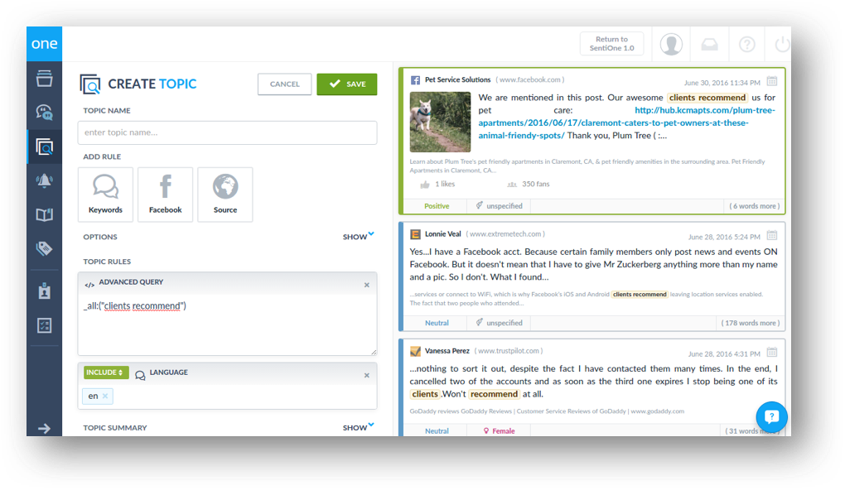This screenshot has height=490, width=845.
Task: Open the projects stack icon in sidebar
Action: pyautogui.click(x=44, y=79)
